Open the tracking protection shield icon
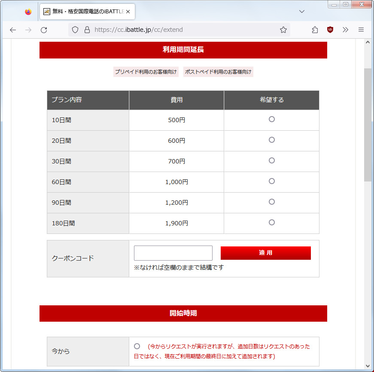The height and width of the screenshot is (372, 374). coord(75,30)
